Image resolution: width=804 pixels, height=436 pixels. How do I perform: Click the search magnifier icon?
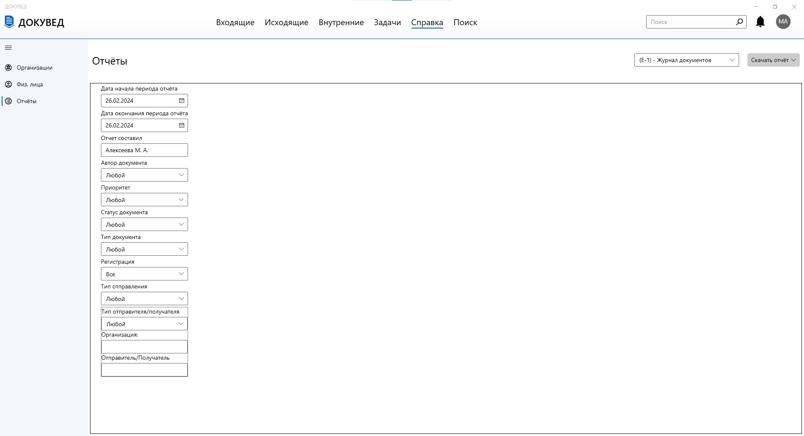[x=740, y=21]
